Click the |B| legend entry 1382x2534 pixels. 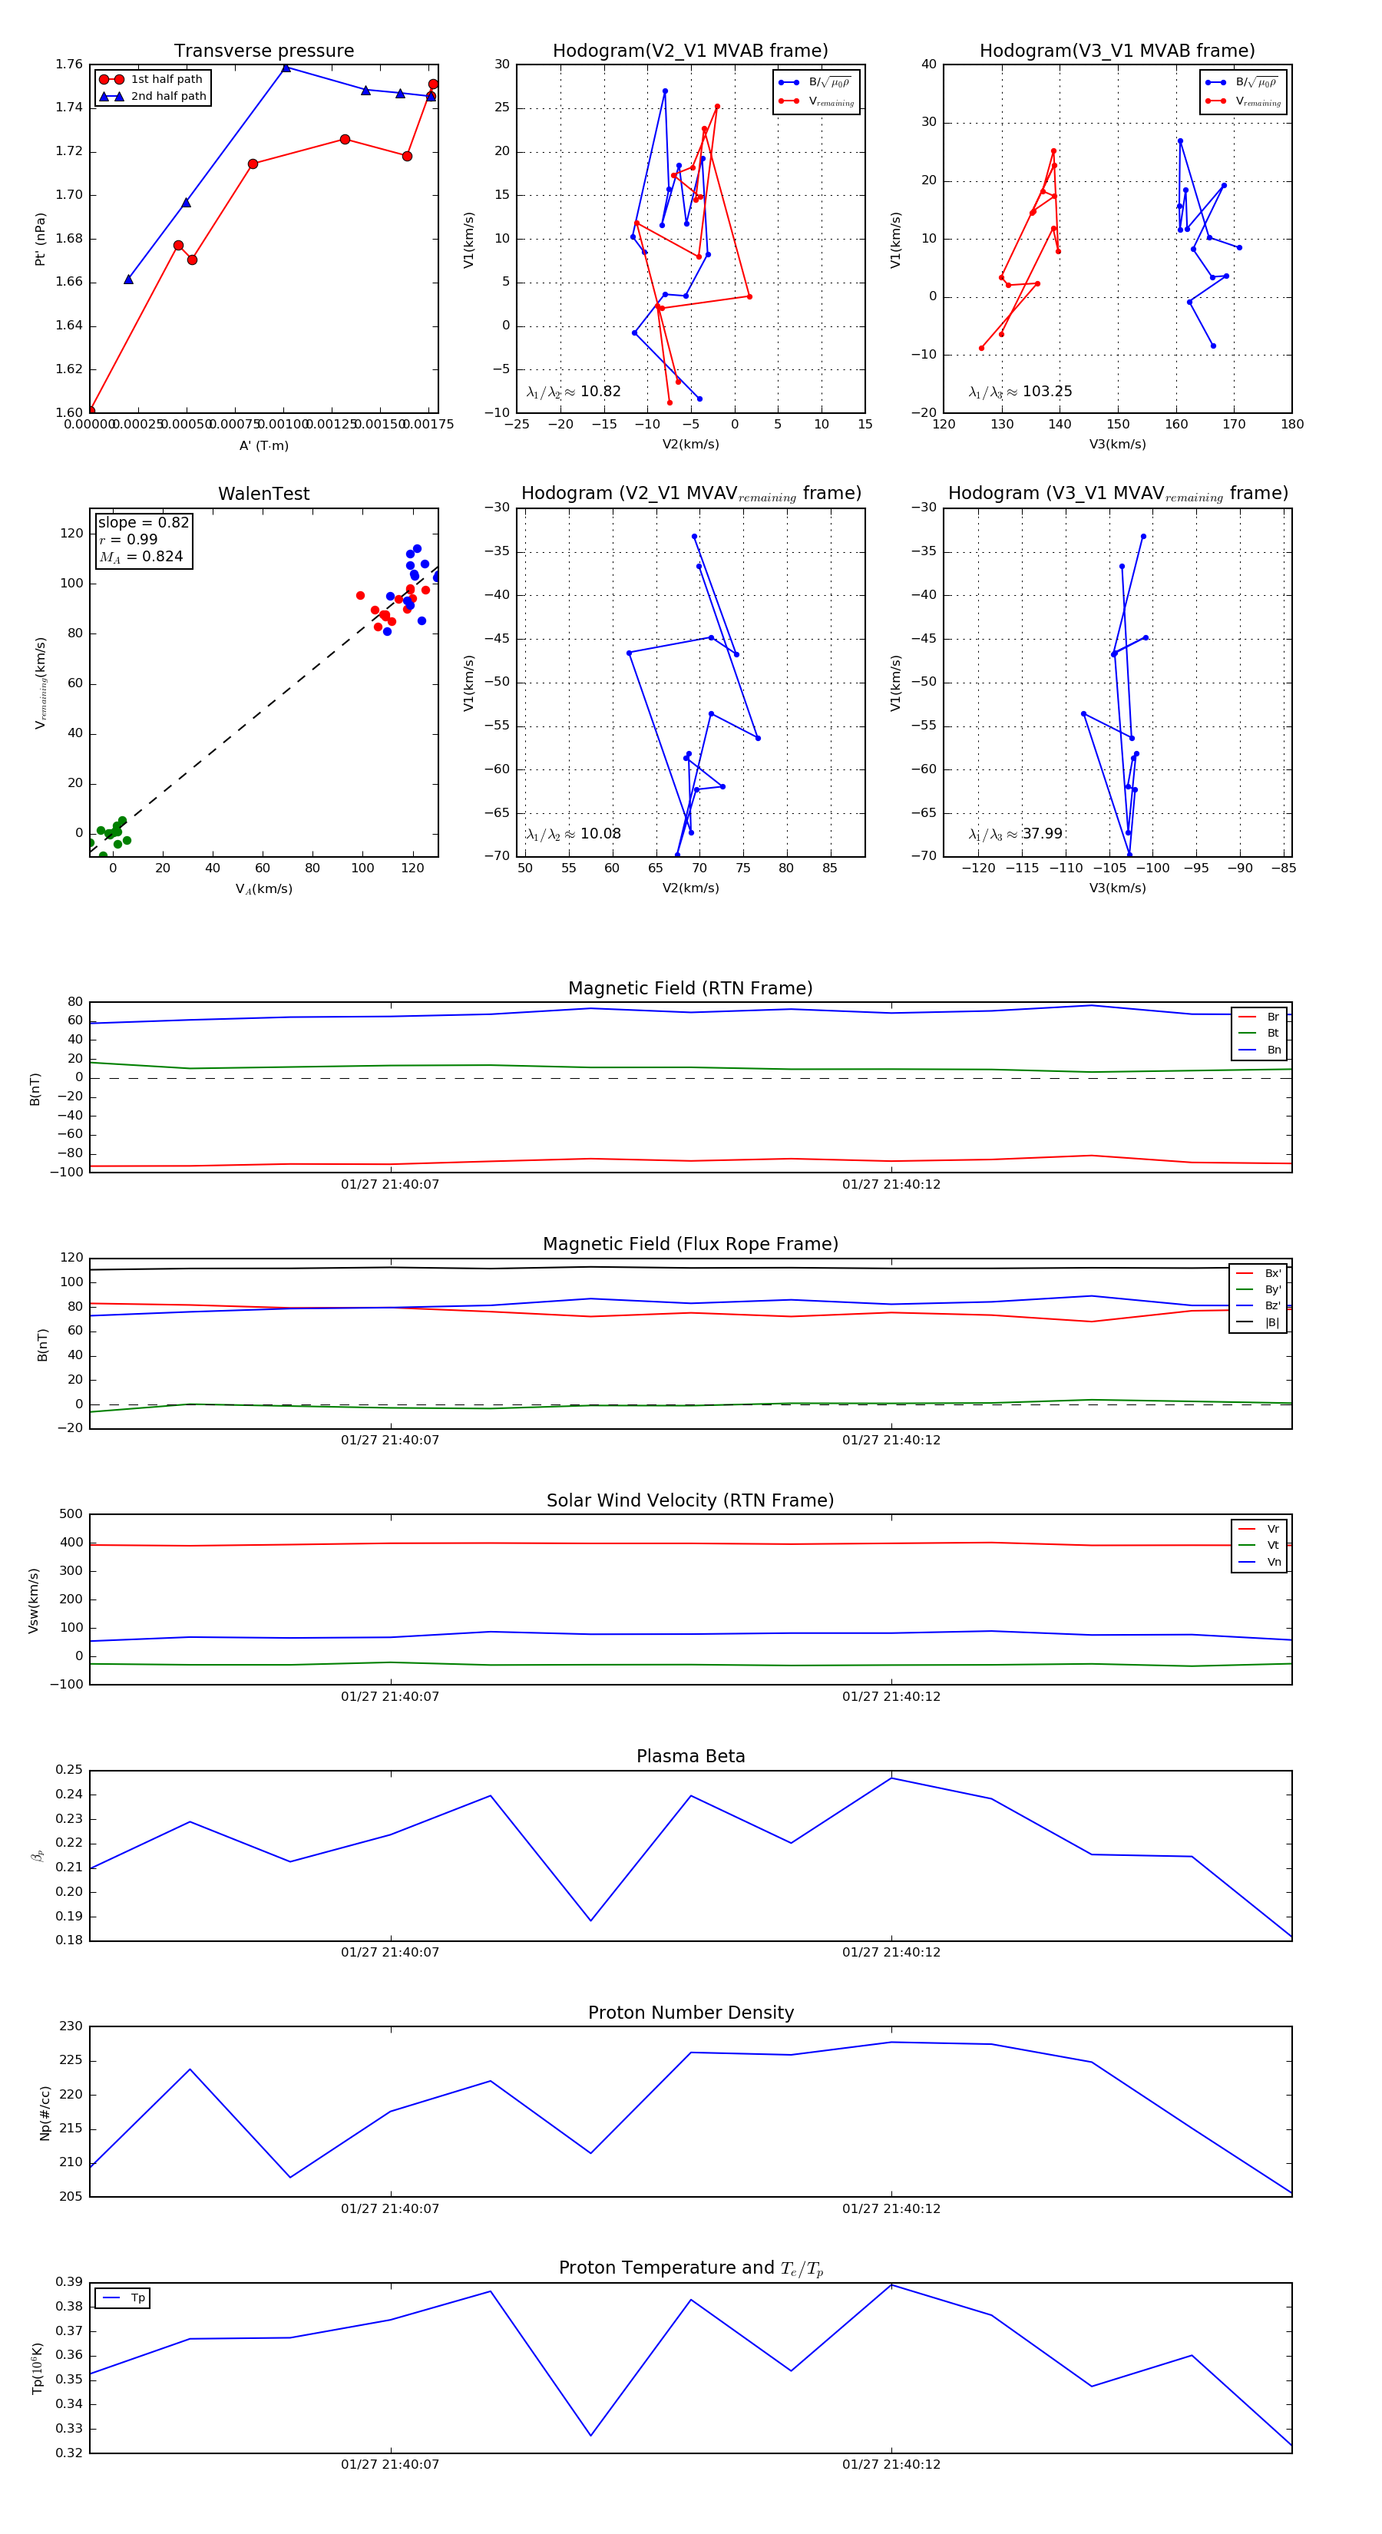(x=1258, y=1322)
